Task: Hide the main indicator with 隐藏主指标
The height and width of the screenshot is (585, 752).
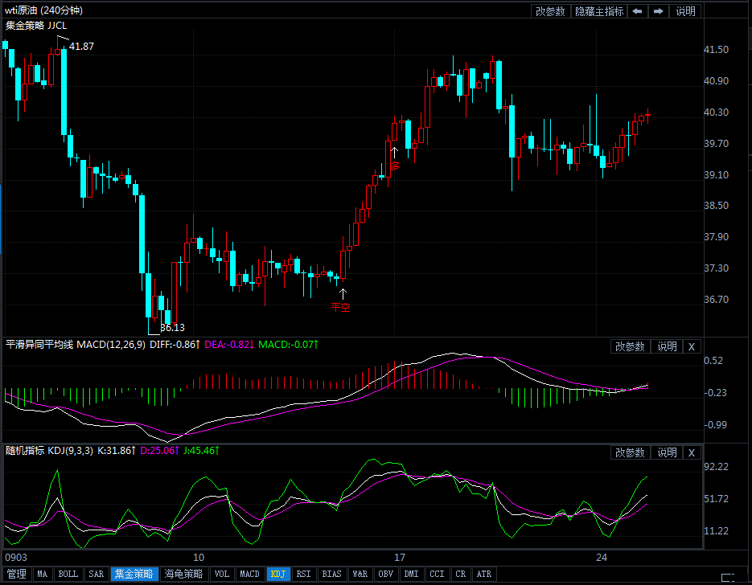Action: click(x=599, y=11)
